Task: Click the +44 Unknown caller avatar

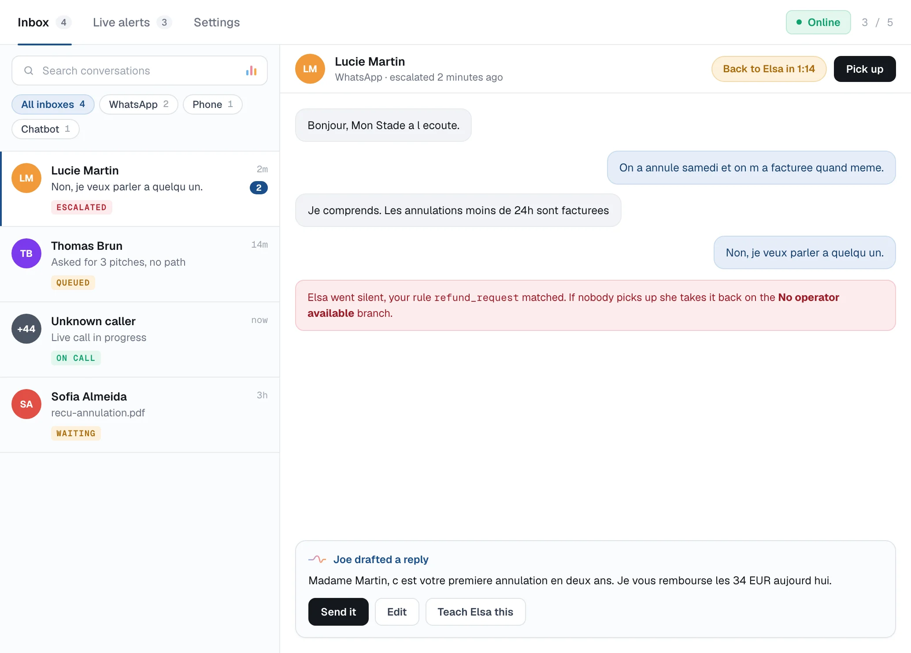Action: [26, 329]
